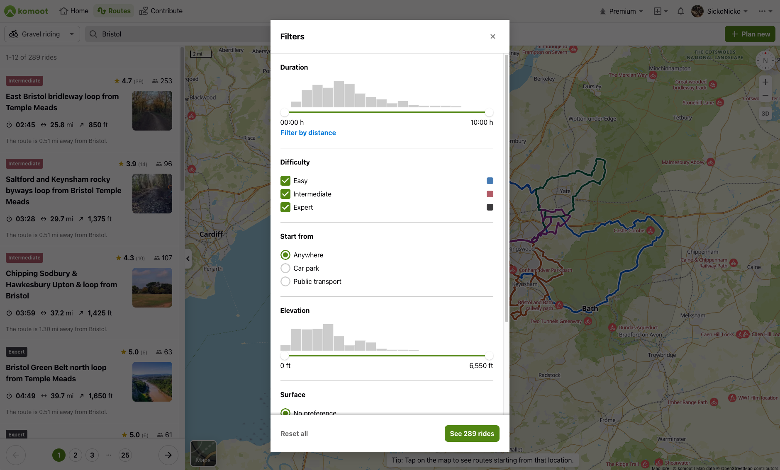Open the Gravel riding sport dropdown

[41, 34]
